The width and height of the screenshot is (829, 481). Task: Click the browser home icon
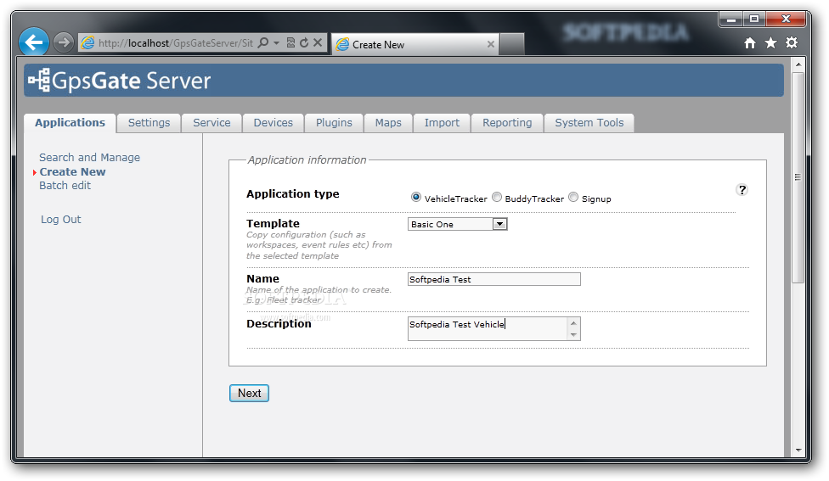pyautogui.click(x=750, y=43)
